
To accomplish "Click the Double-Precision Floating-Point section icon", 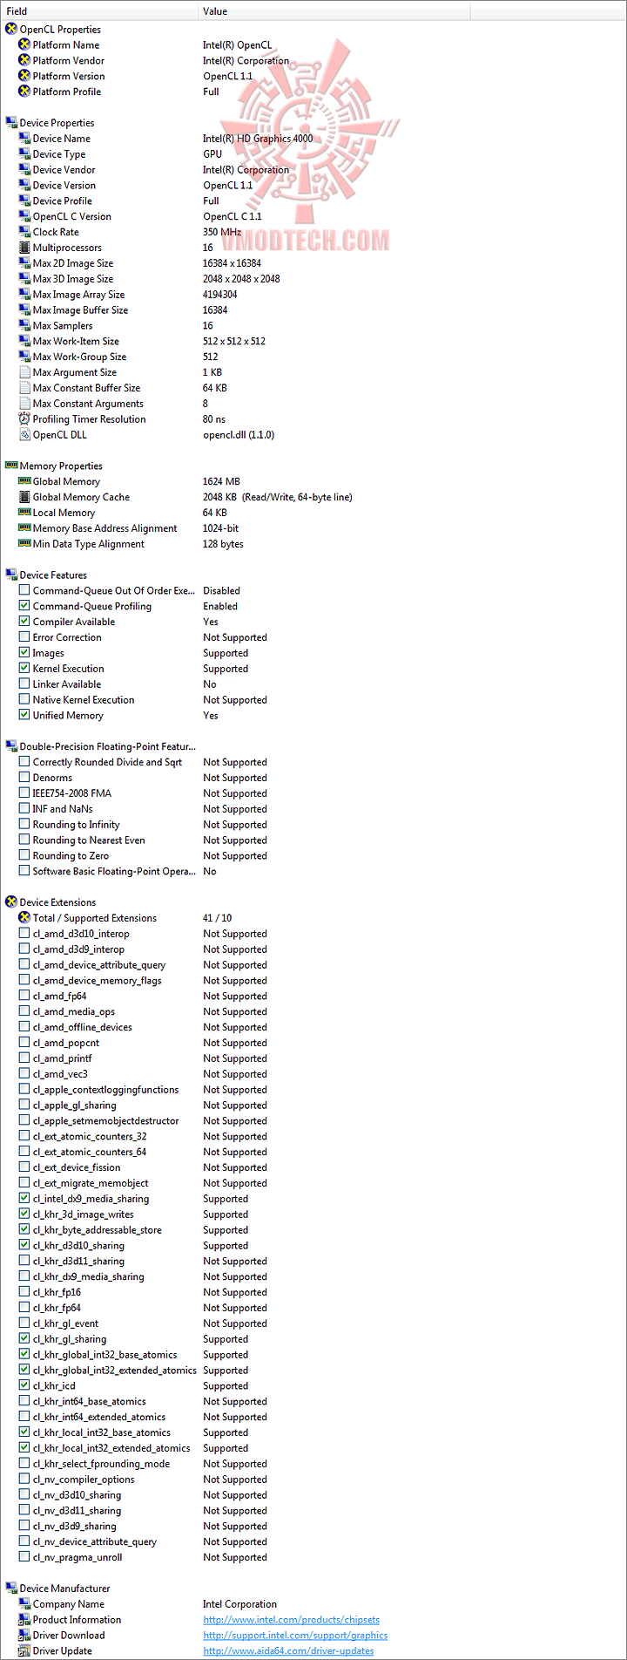I will click(11, 746).
